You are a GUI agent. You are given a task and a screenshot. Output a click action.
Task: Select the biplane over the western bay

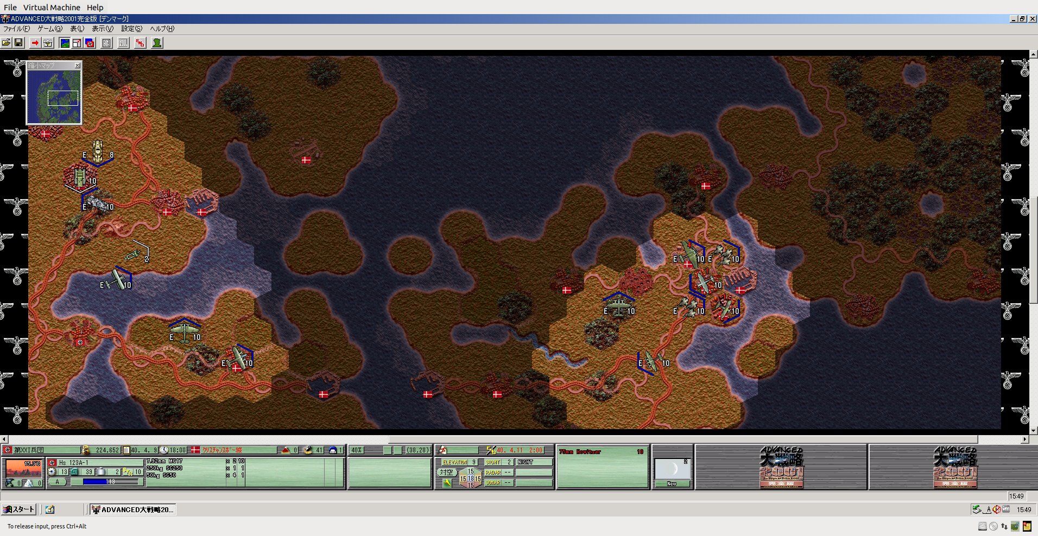116,280
